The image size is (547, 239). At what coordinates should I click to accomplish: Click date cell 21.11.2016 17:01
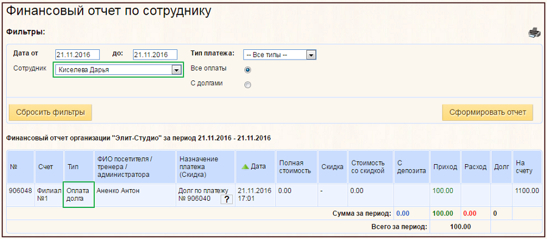coord(255,195)
